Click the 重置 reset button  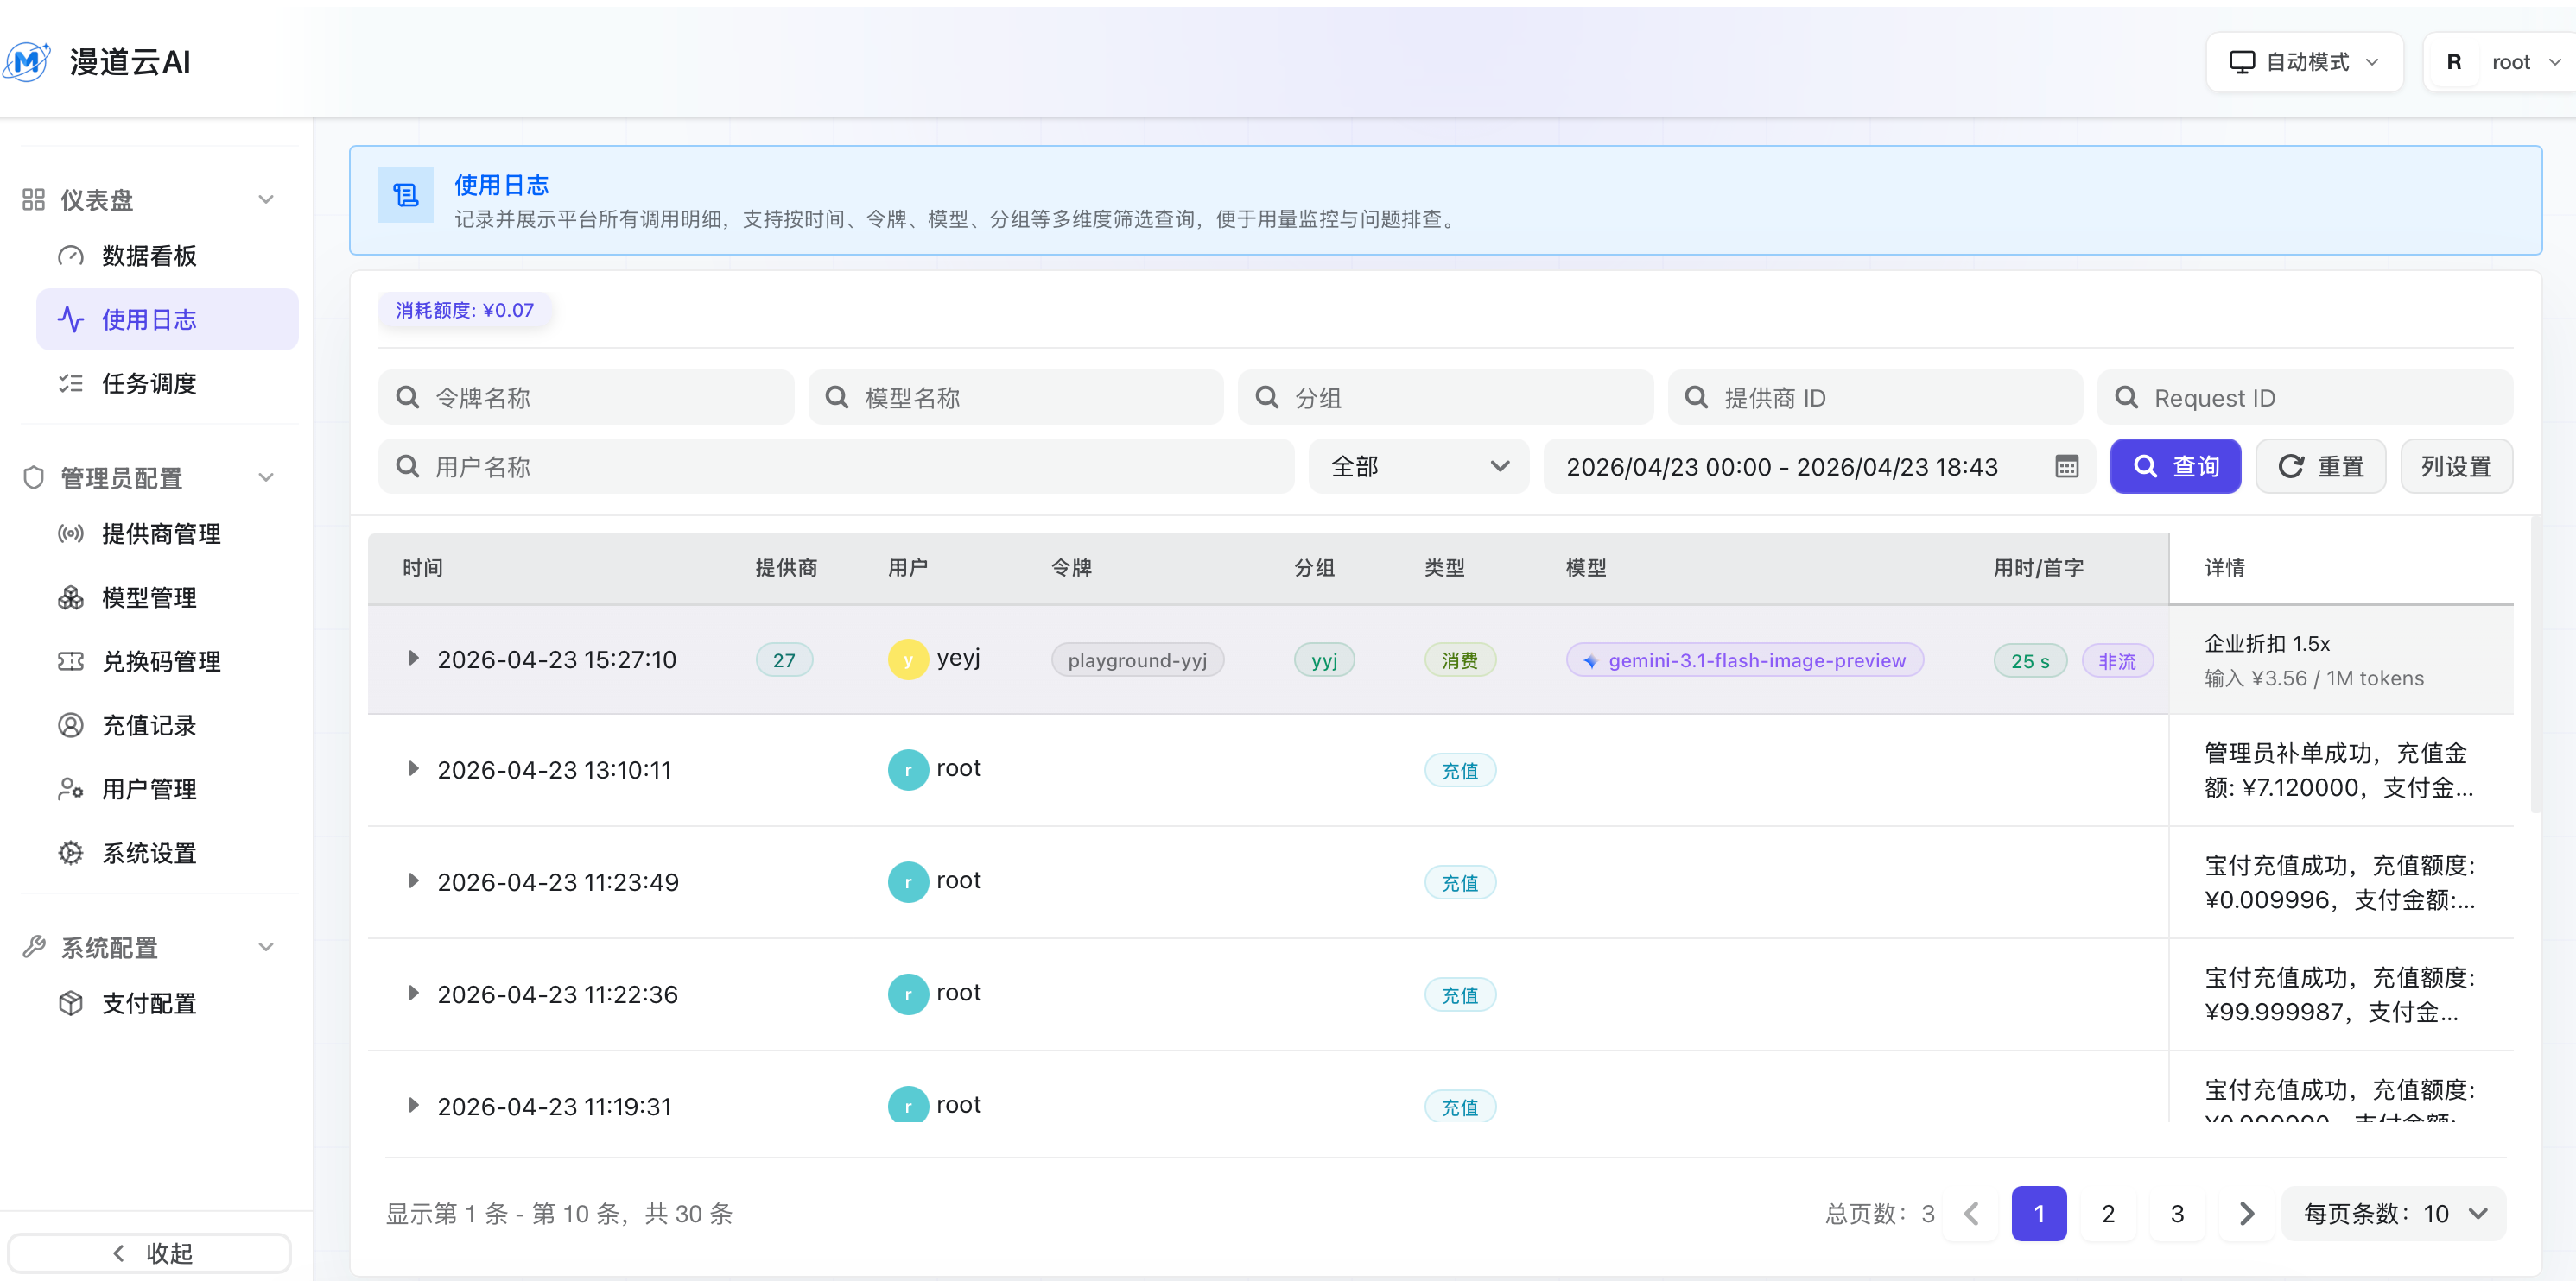point(2321,467)
